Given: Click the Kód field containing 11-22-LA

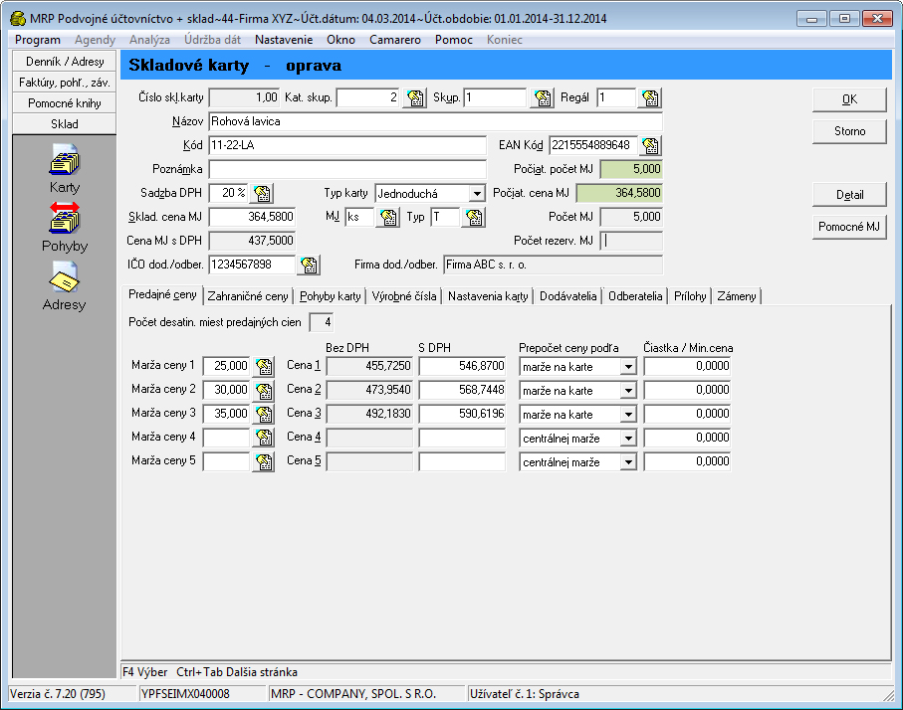Looking at the screenshot, I should tap(347, 145).
